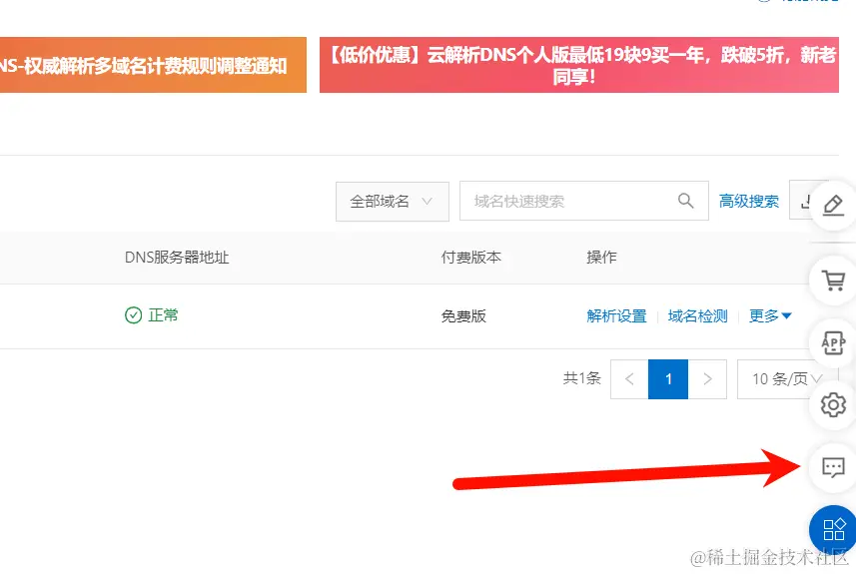
Task: Click the 域名检测 link
Action: (697, 315)
